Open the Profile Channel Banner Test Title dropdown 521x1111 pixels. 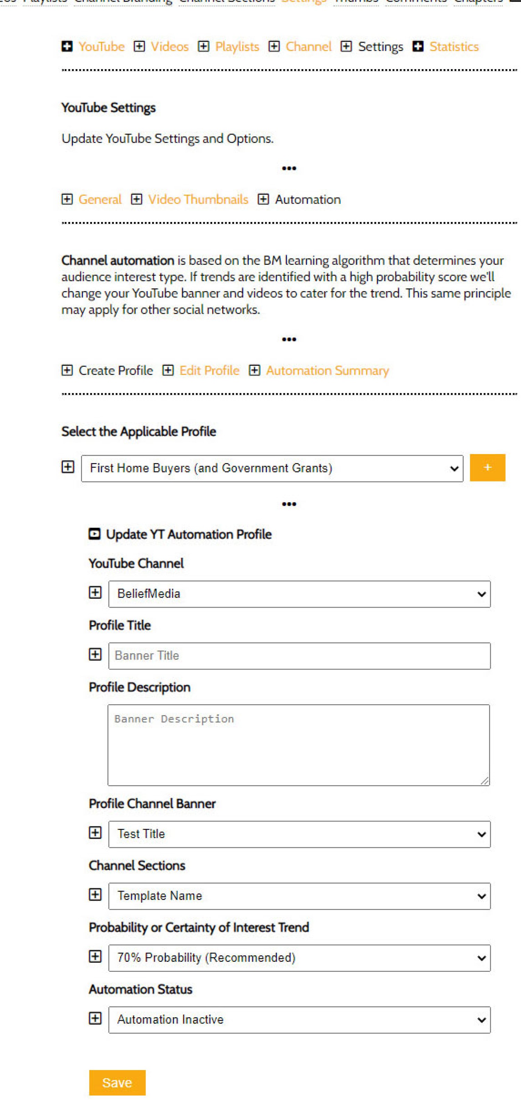[299, 834]
